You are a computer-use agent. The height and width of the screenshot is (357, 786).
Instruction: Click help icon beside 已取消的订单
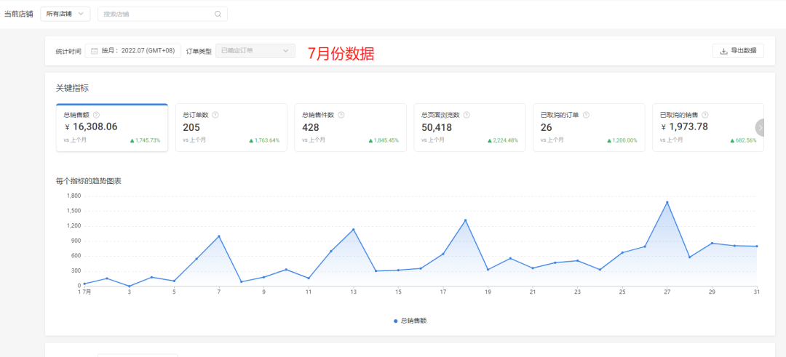pyautogui.click(x=586, y=115)
